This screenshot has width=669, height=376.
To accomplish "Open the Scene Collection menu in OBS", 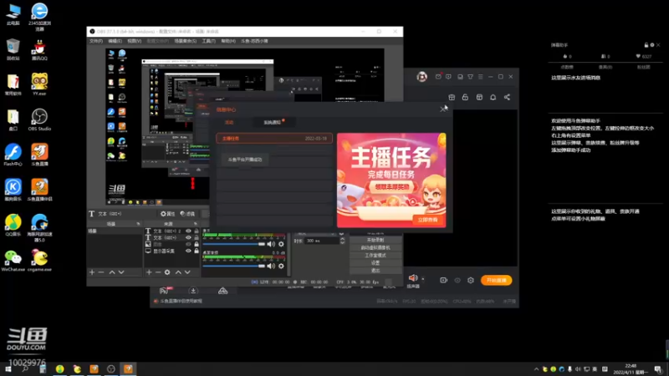I will [185, 41].
